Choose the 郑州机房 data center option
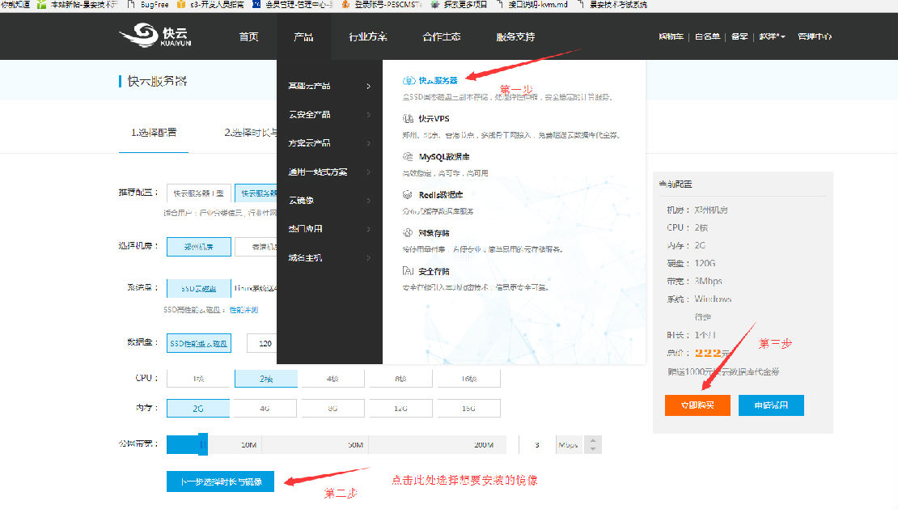This screenshot has width=898, height=509. coord(198,247)
